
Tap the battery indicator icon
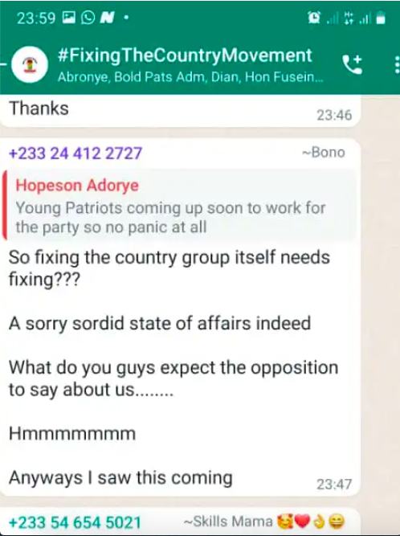(381, 18)
